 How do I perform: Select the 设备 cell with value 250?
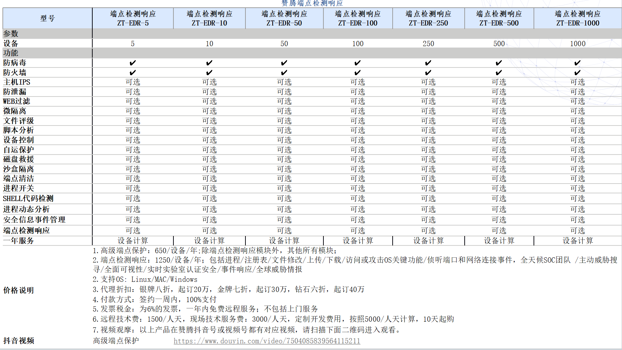point(428,44)
